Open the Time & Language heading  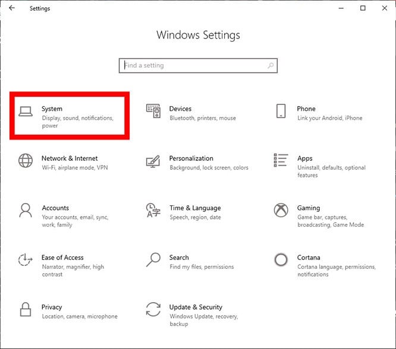195,208
